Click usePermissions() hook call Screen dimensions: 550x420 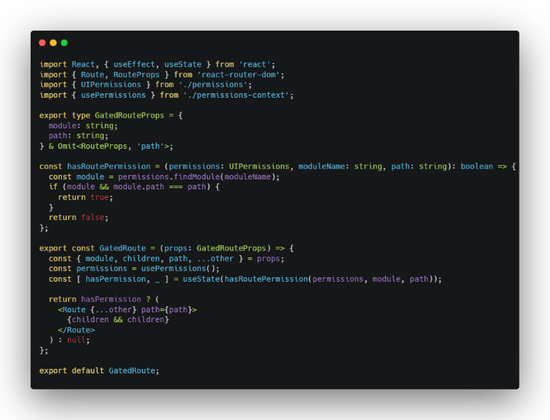click(x=178, y=269)
